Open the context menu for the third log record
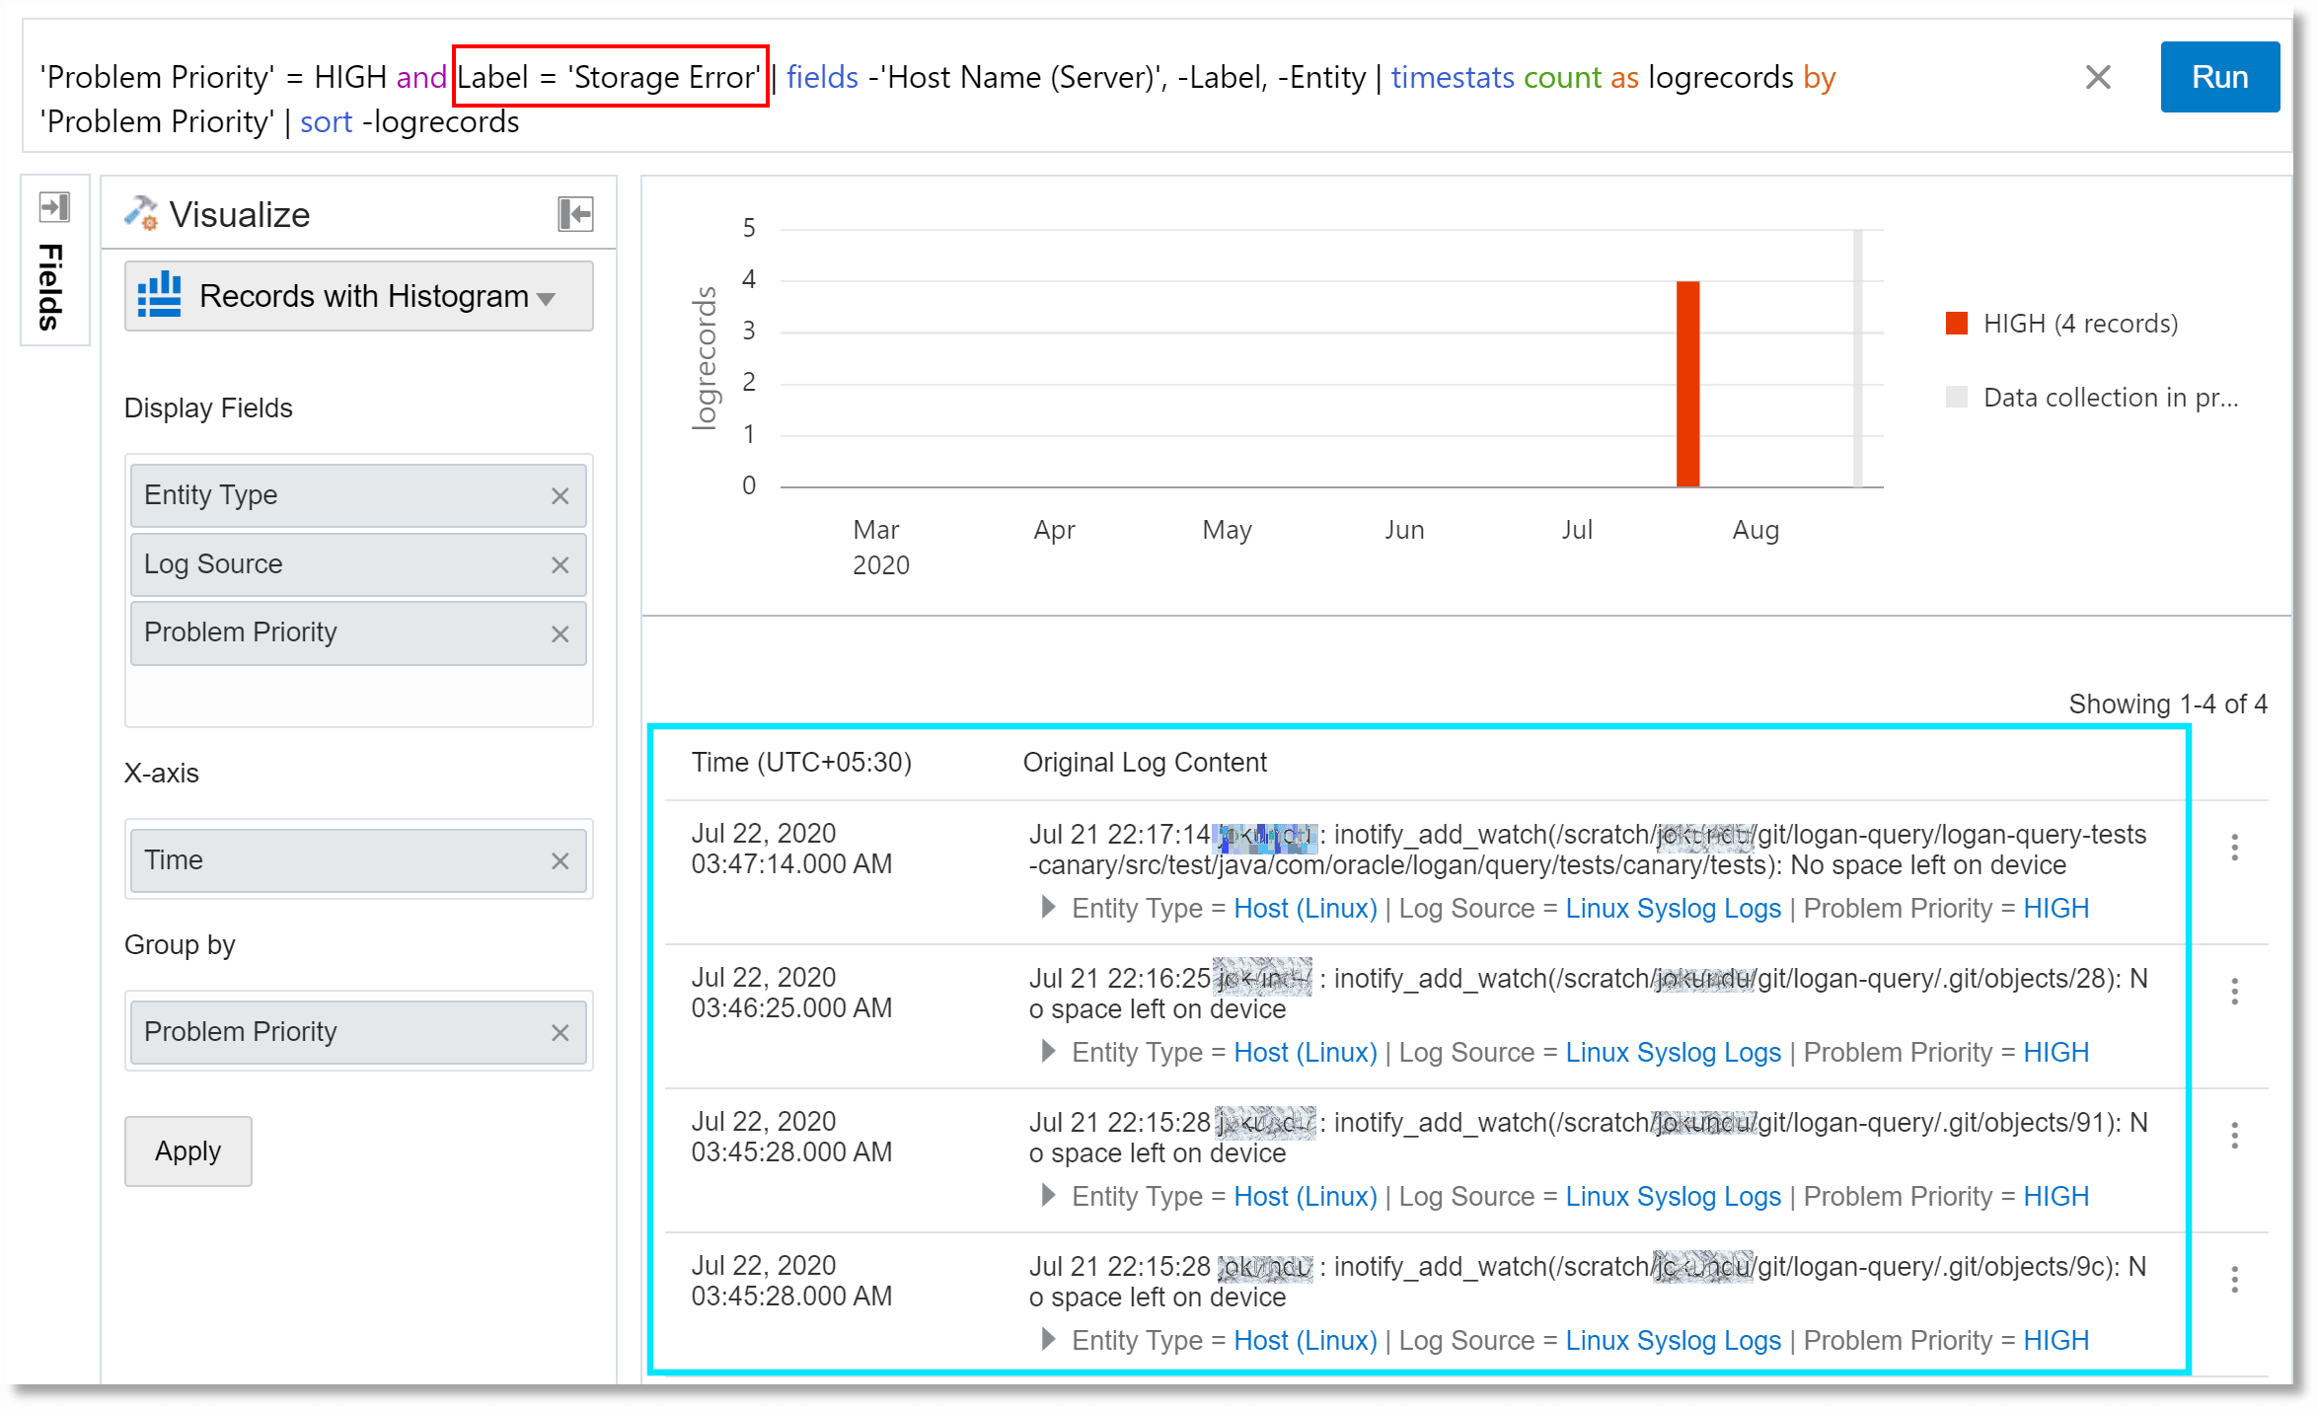 click(x=2234, y=1135)
